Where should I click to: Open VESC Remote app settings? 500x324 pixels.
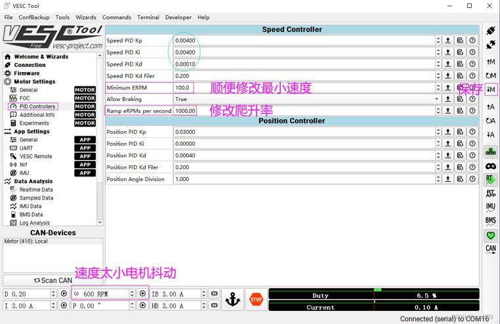click(x=35, y=156)
